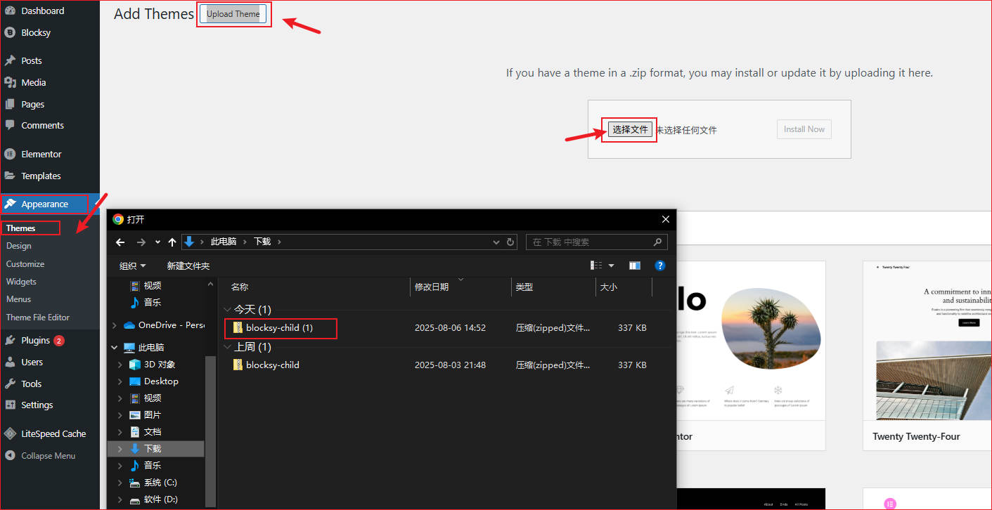The height and width of the screenshot is (510, 992).
Task: Open the blue help icon in the dialog
Action: click(660, 266)
